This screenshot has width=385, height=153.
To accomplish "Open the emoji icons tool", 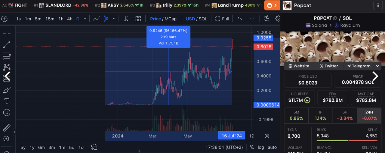I will [7, 112].
